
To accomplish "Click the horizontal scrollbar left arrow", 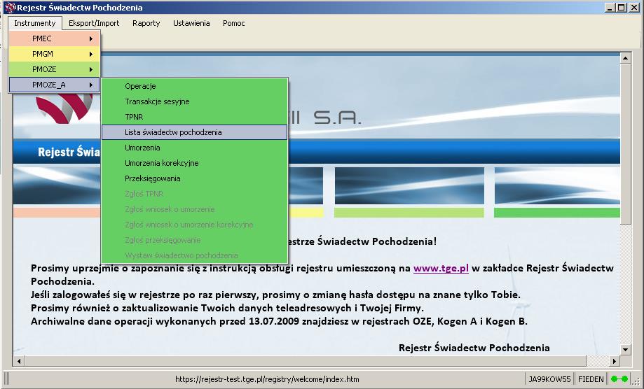I will point(18,361).
